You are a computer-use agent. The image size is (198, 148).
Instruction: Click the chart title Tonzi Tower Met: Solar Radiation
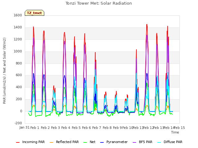[99, 3]
